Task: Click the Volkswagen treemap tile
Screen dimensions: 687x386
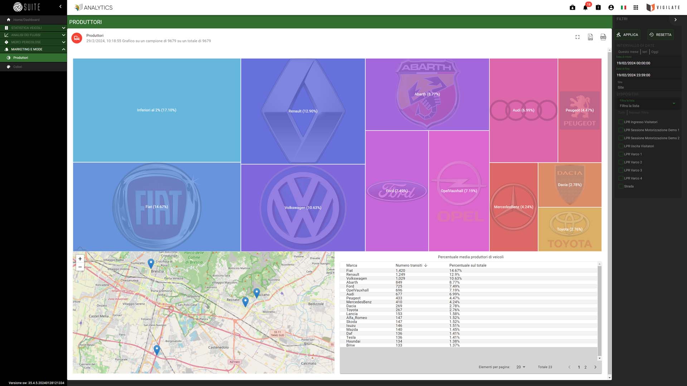Action: tap(303, 208)
